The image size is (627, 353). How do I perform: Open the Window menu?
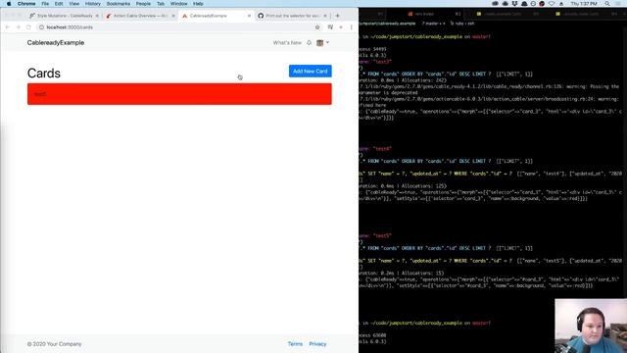[x=178, y=4]
